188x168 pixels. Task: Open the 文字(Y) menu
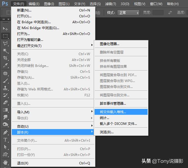(x=79, y=4)
